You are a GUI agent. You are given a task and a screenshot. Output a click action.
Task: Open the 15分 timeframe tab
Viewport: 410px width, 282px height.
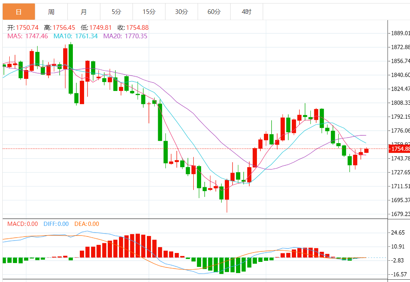[x=149, y=12]
